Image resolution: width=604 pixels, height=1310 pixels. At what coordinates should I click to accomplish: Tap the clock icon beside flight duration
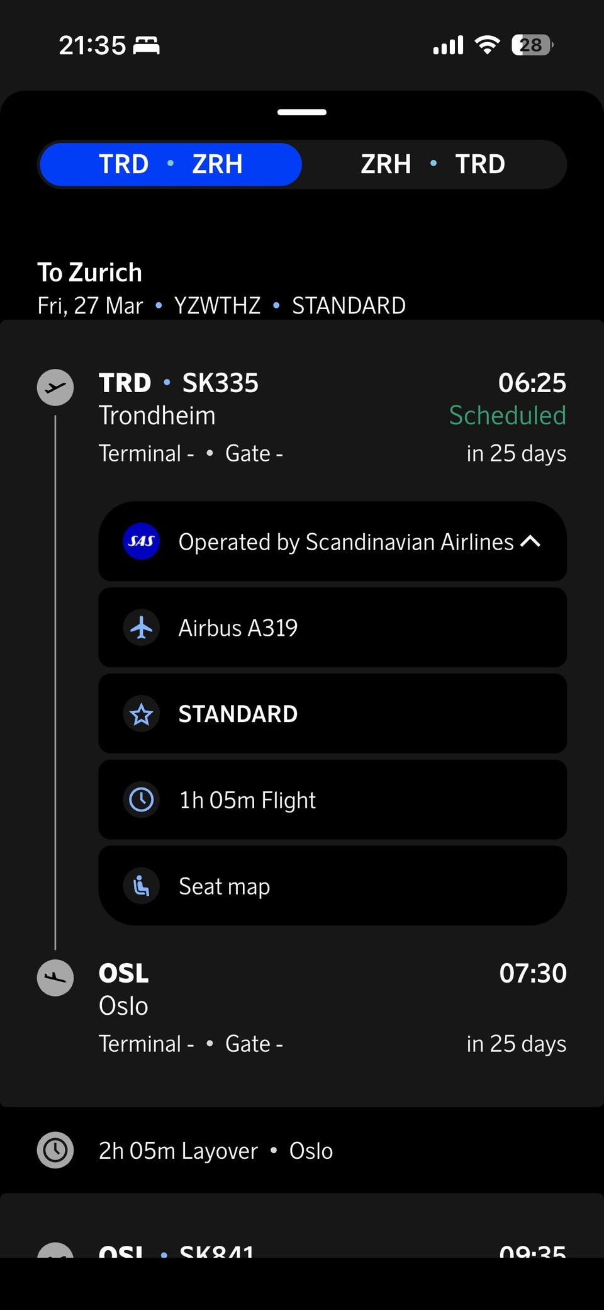(142, 800)
